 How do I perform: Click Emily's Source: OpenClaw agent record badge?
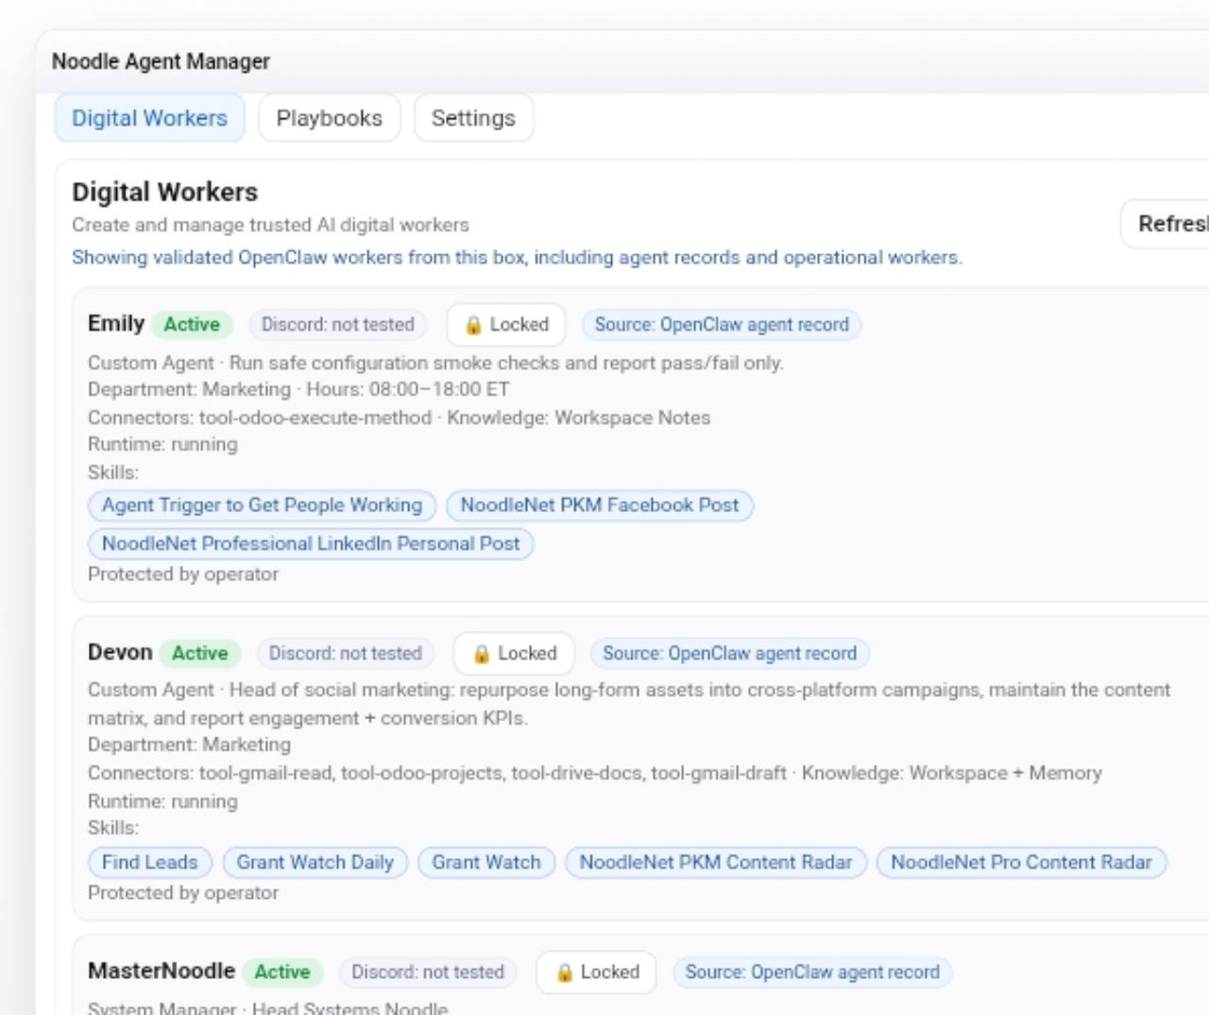pos(722,324)
